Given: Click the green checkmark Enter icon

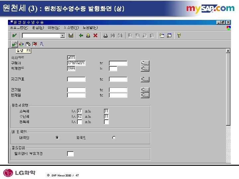Looking at the screenshot, I should pyautogui.click(x=15, y=35).
